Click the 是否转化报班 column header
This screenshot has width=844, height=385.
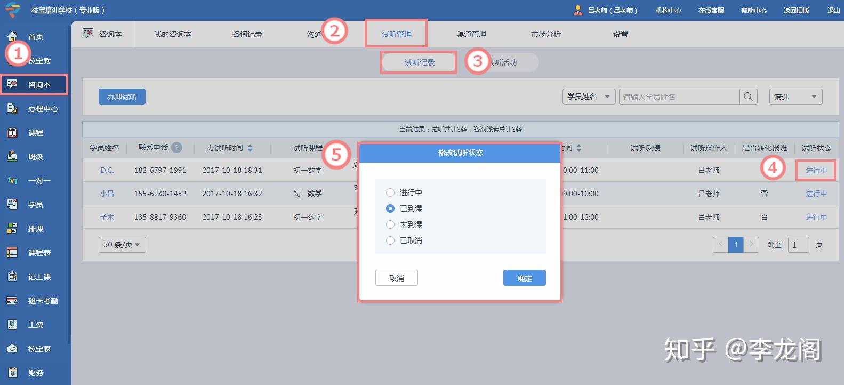pos(765,148)
